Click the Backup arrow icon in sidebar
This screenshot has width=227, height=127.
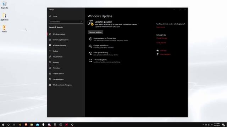[x=50, y=51]
